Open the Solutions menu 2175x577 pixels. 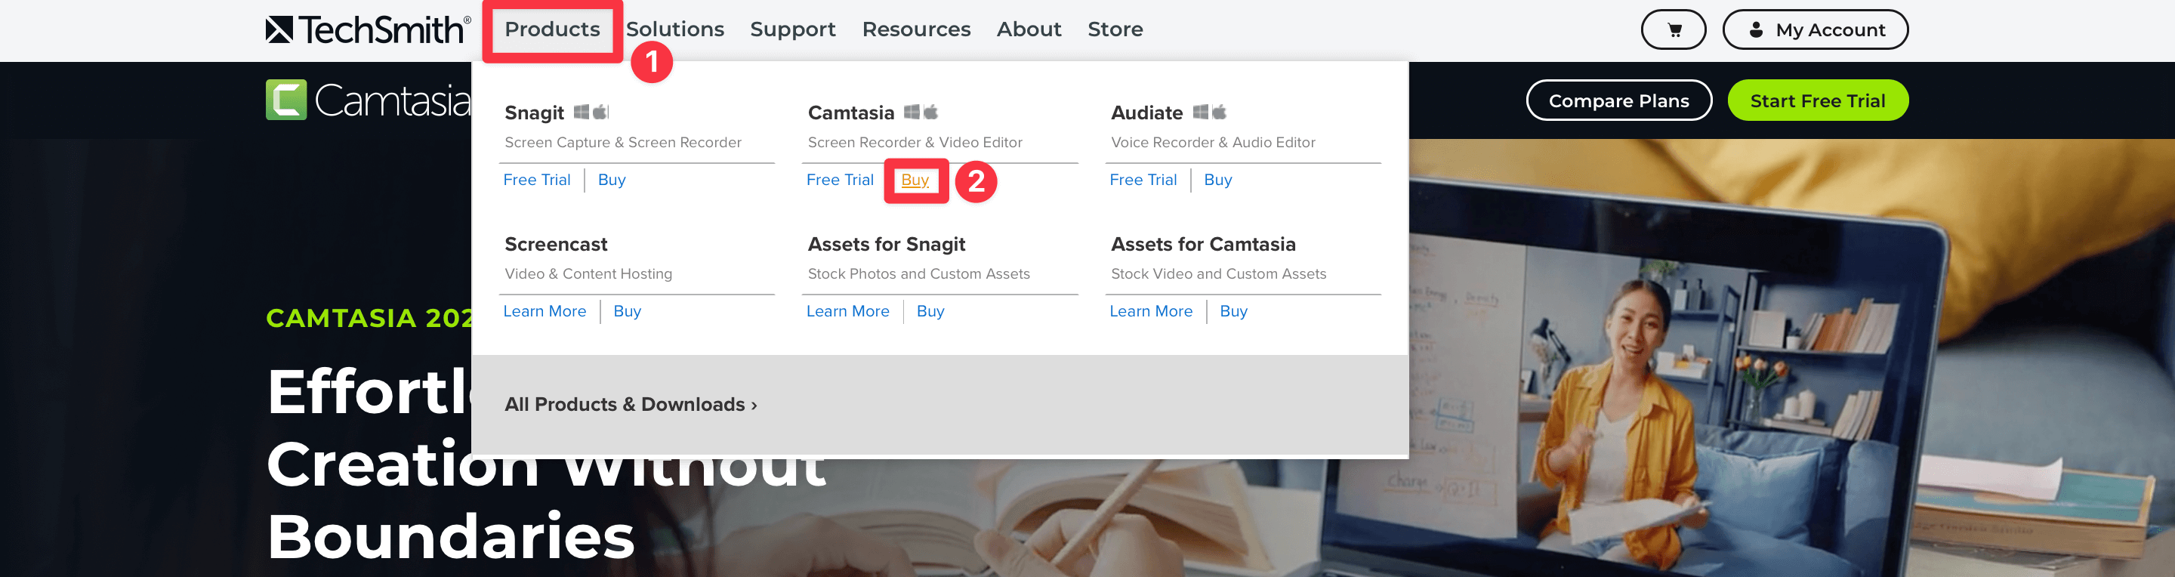tap(674, 29)
